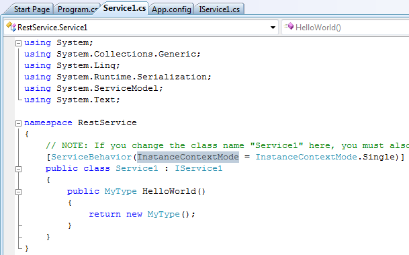Click 'System.Collections.Generic' in code
Image resolution: width=409 pixels, height=255 pixels.
pyautogui.click(x=126, y=54)
